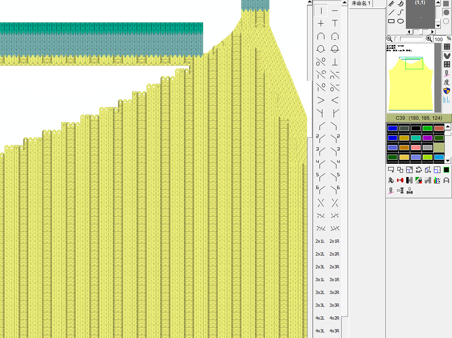
Task: Click the blue vertical bars icon
Action: click(x=447, y=100)
